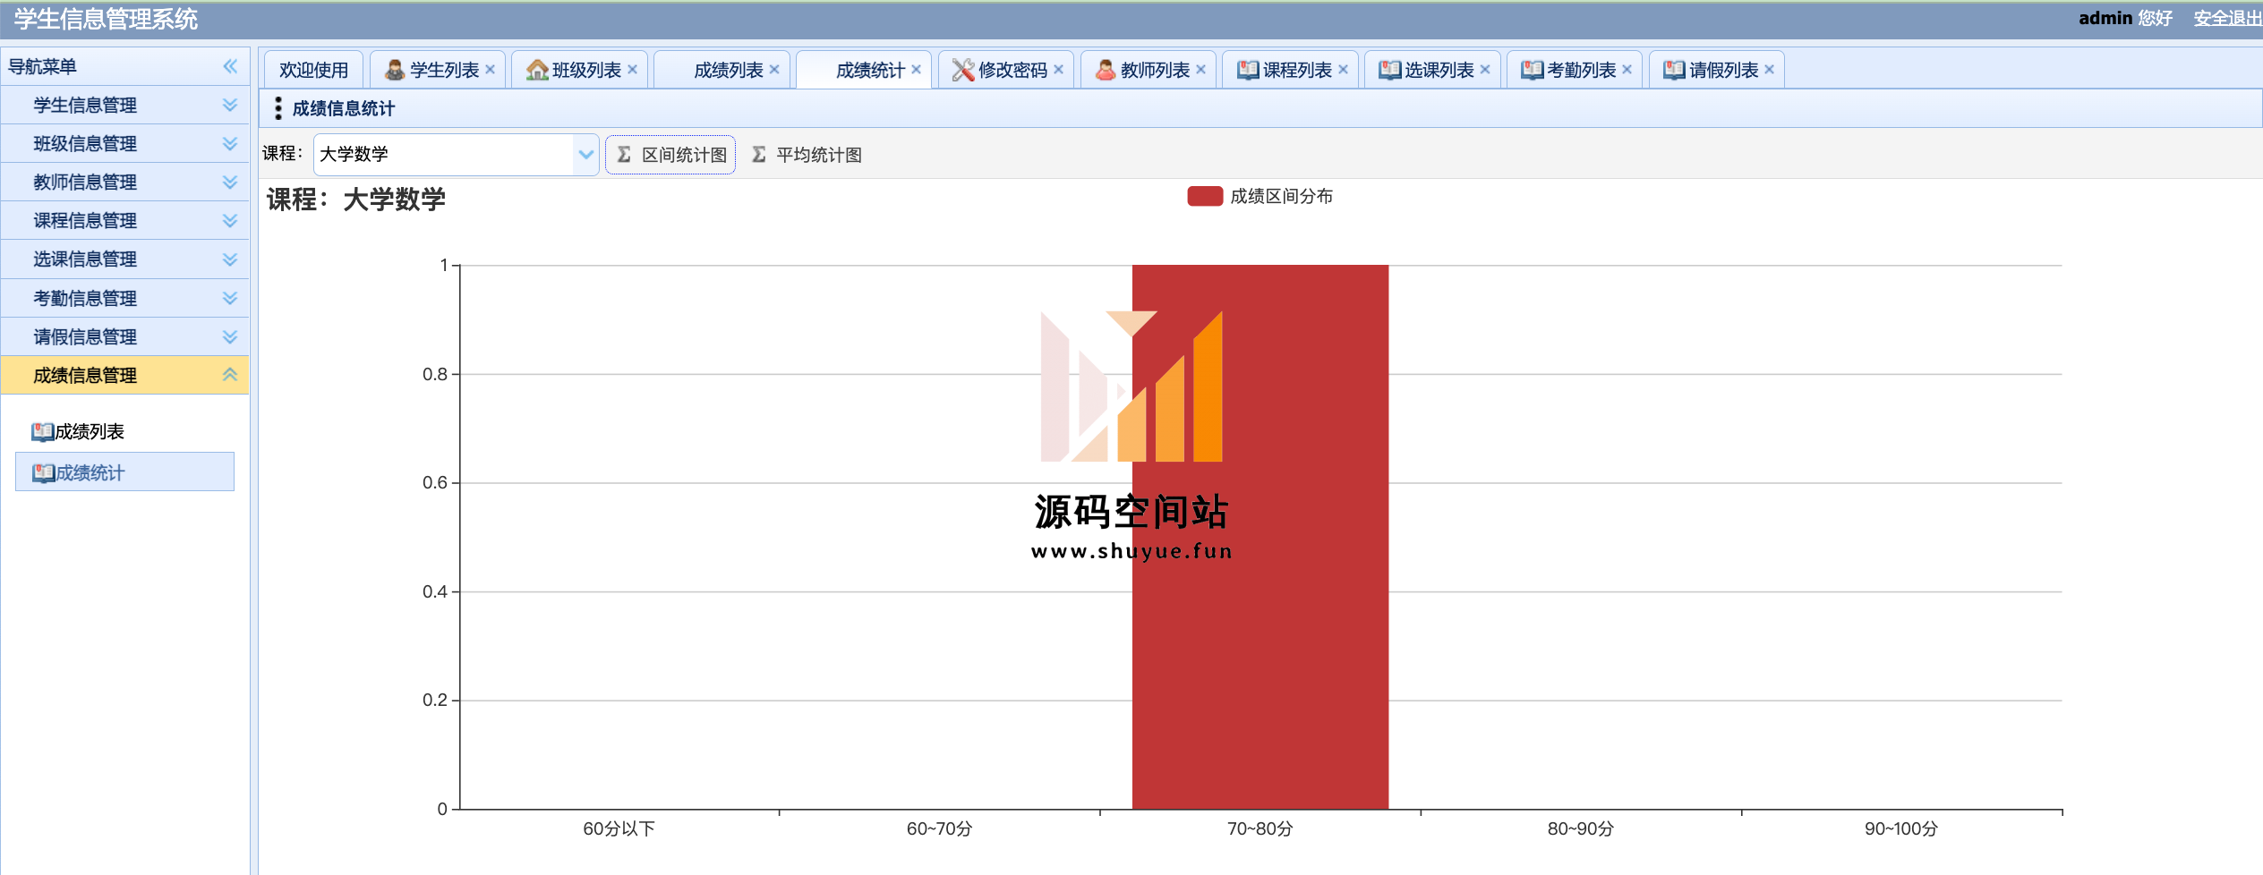Click the 80~90分 axis label
Screen dimensions: 2263x875
[x=1581, y=829]
